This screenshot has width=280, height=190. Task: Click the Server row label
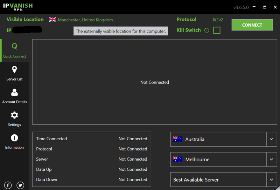42,159
